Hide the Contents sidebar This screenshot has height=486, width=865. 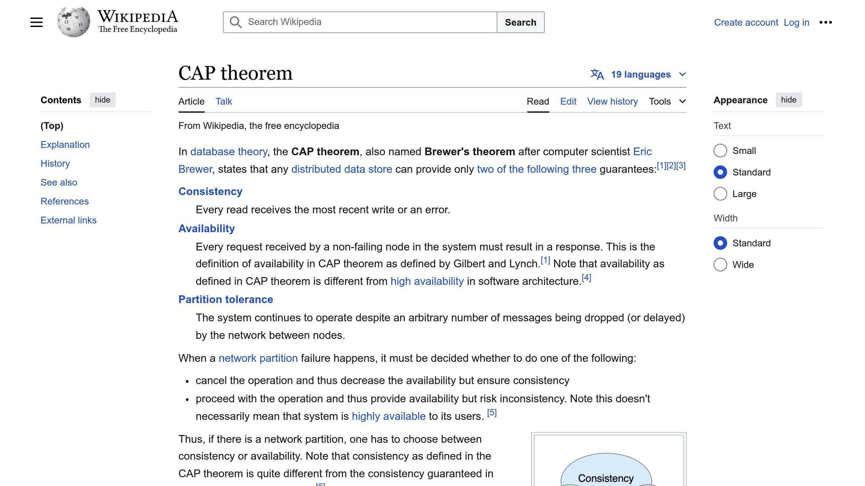pyautogui.click(x=102, y=100)
